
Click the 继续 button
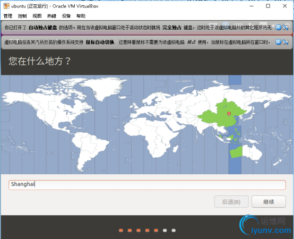tap(269, 202)
